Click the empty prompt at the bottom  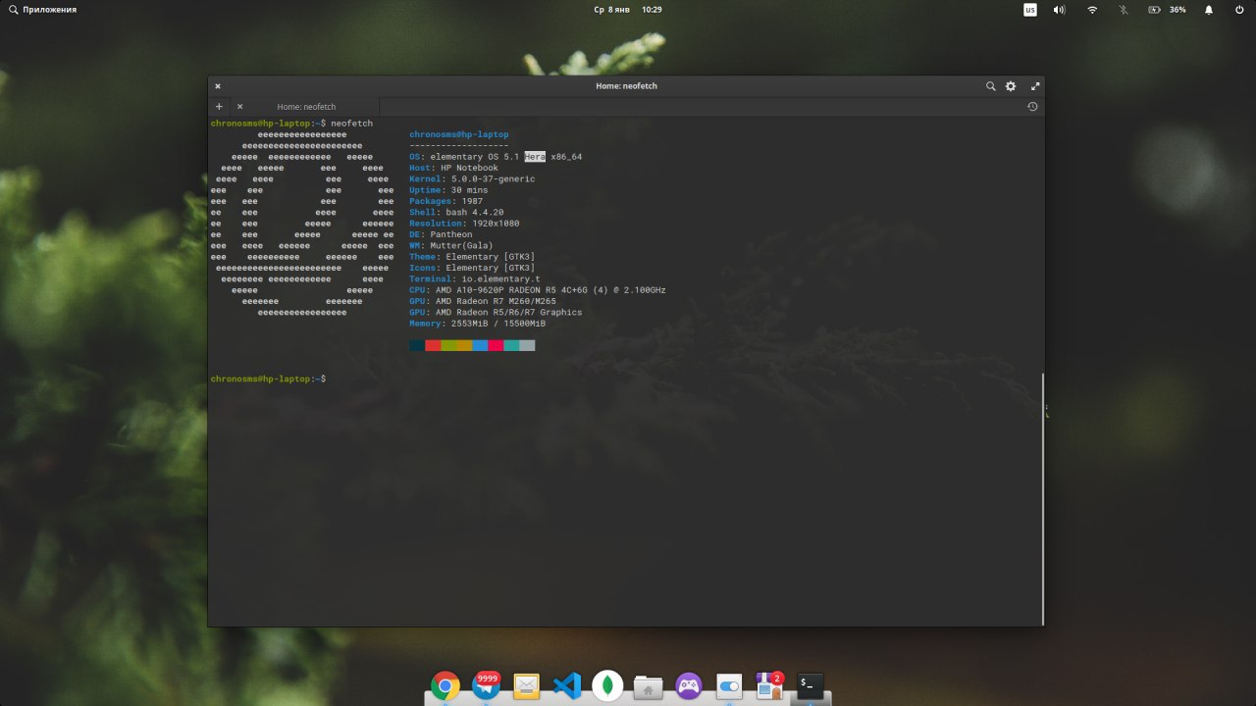point(268,378)
